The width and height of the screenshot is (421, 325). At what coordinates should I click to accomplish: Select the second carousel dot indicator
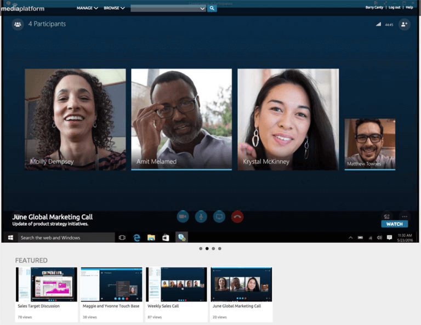point(207,248)
